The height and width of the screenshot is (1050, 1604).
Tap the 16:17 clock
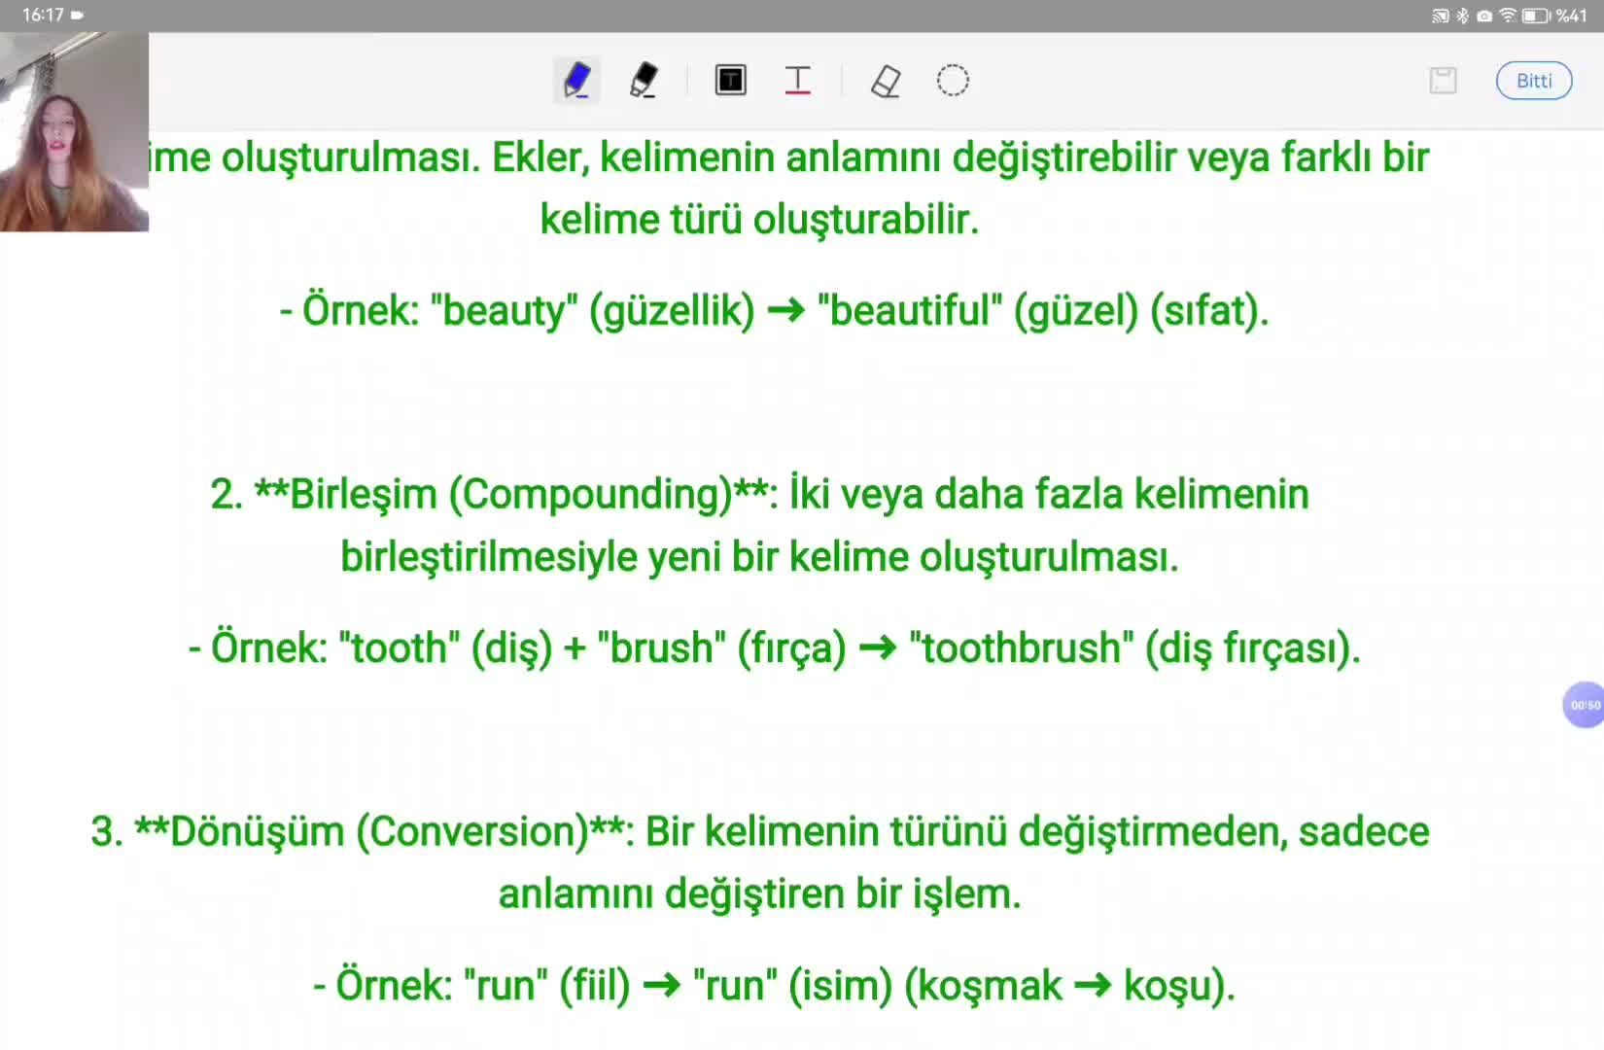pos(43,16)
